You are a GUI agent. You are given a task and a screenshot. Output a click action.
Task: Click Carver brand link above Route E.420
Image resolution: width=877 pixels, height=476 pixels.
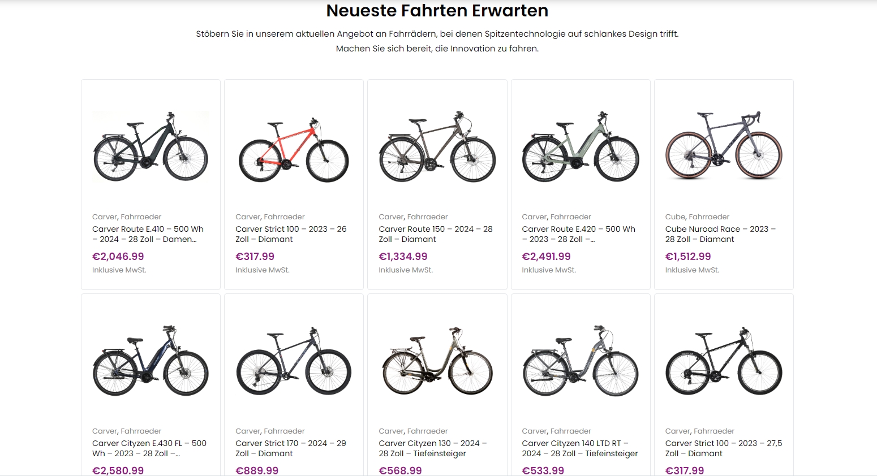pyautogui.click(x=534, y=217)
